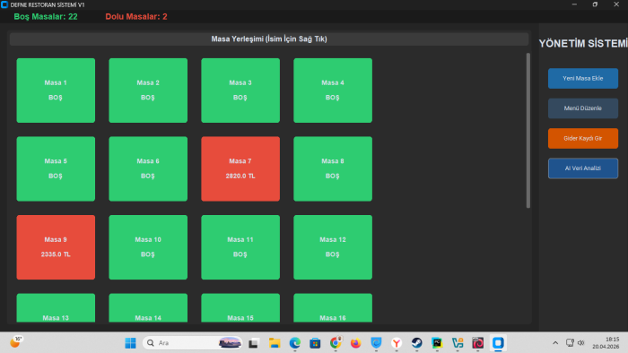Image resolution: width=628 pixels, height=353 pixels.
Task: Select the active Defne Restoran taskbar icon
Action: pyautogui.click(x=498, y=343)
